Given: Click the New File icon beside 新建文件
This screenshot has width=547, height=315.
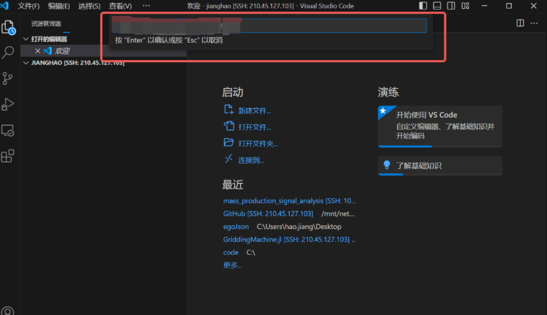Looking at the screenshot, I should pos(228,110).
